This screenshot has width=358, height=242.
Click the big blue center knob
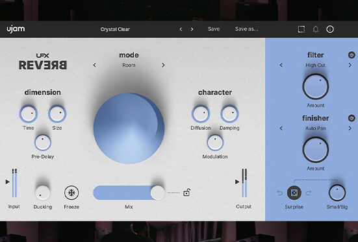click(129, 128)
